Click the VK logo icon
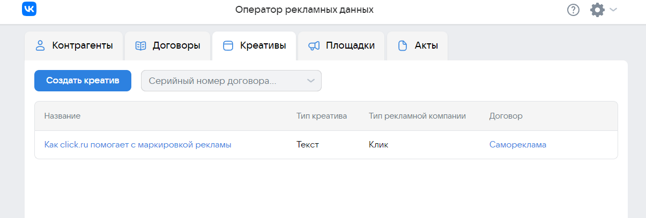The image size is (646, 218). [29, 9]
